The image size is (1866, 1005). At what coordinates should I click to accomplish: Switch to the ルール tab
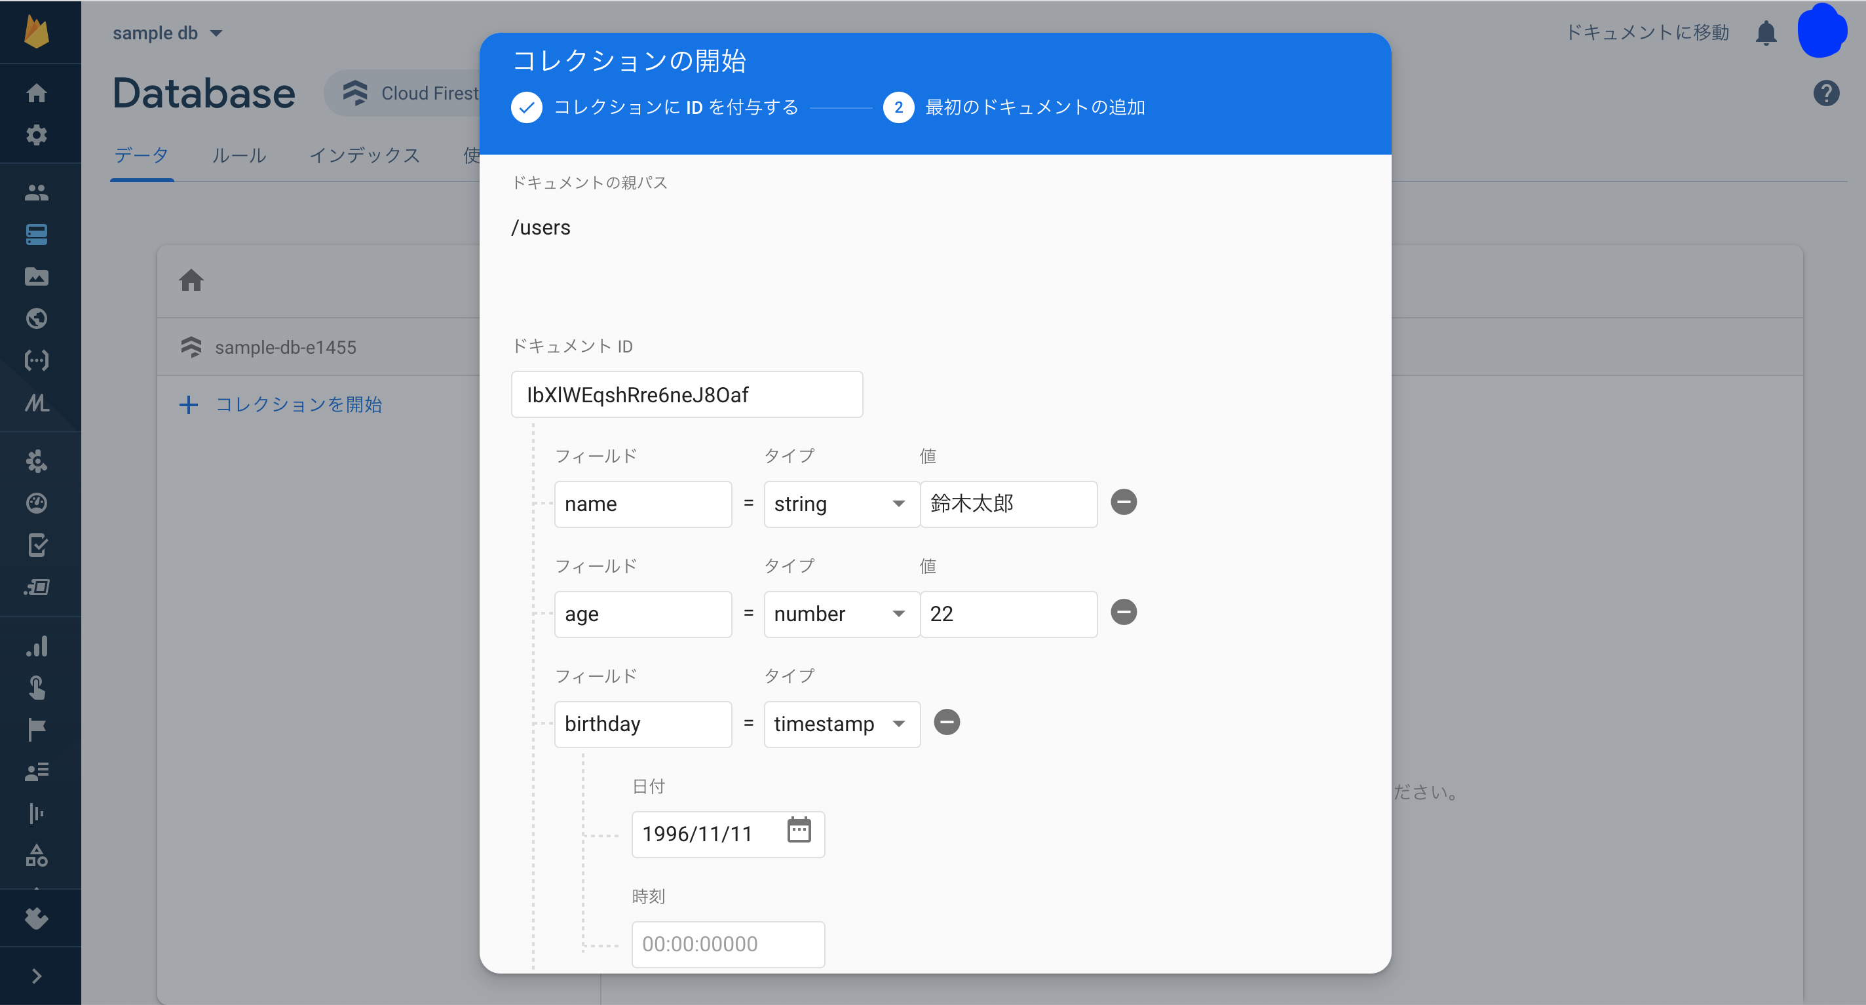pos(238,155)
